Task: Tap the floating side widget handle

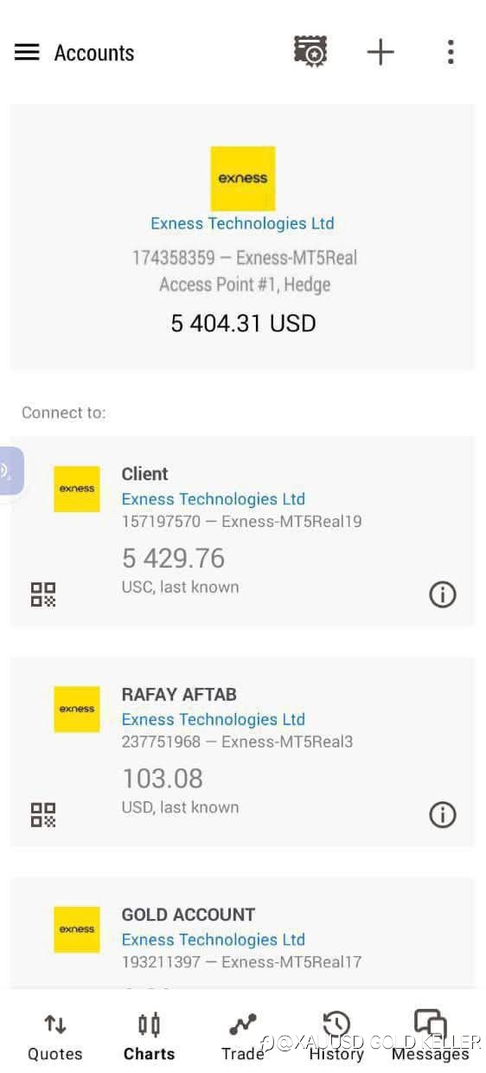Action: pos(10,471)
